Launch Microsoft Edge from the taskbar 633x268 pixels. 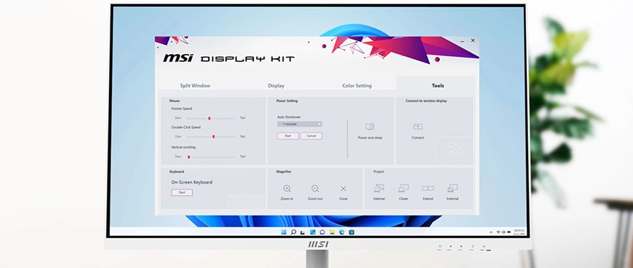(x=342, y=232)
